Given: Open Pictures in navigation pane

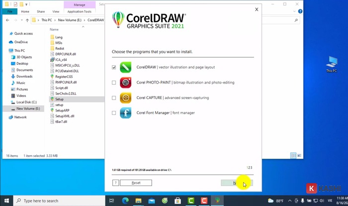Looking at the screenshot, I should pos(22,89).
